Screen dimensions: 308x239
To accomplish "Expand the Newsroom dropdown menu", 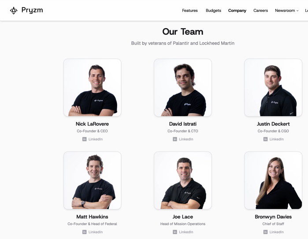I will (286, 11).
